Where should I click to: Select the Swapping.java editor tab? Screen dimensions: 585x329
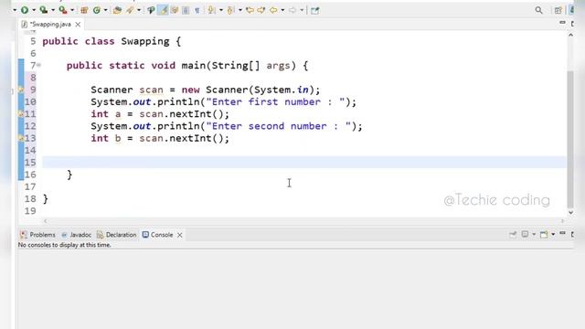coord(50,25)
